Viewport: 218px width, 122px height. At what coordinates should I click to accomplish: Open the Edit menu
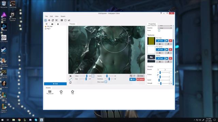(x=51, y=16)
